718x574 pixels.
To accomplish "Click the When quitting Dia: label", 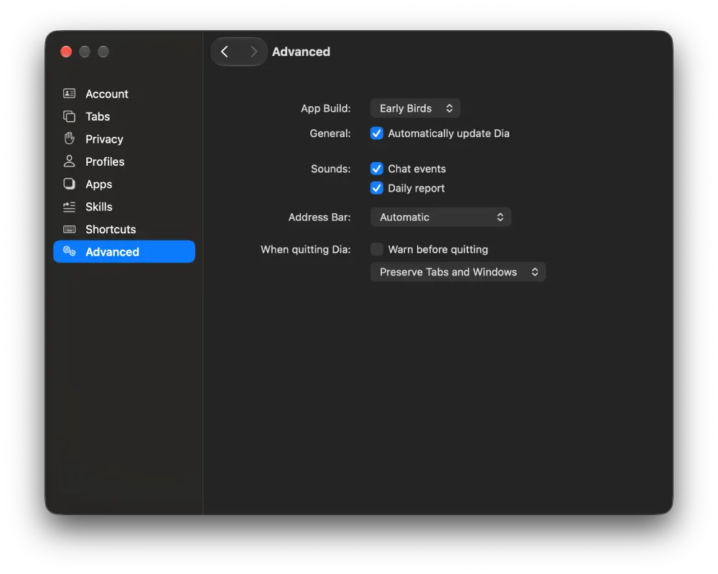I will 305,250.
